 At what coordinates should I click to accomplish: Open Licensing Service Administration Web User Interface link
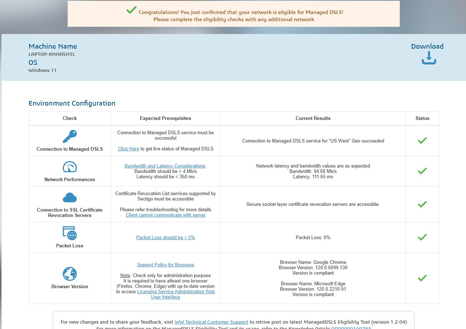coord(176,292)
